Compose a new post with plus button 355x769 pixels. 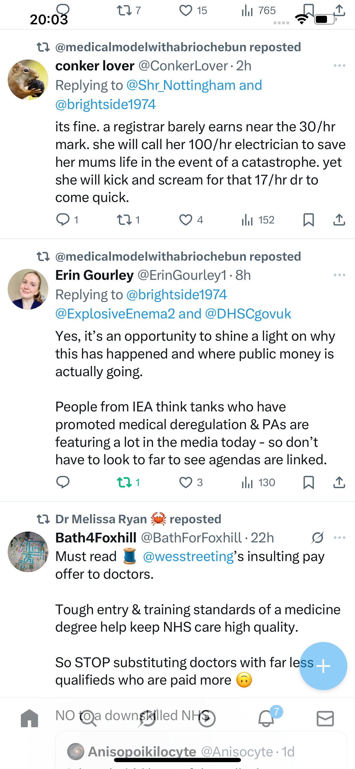tap(323, 666)
